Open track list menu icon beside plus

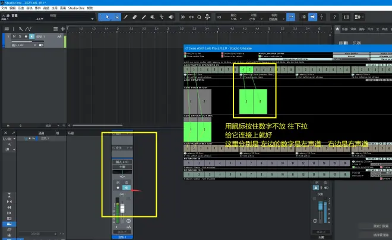[55, 29]
